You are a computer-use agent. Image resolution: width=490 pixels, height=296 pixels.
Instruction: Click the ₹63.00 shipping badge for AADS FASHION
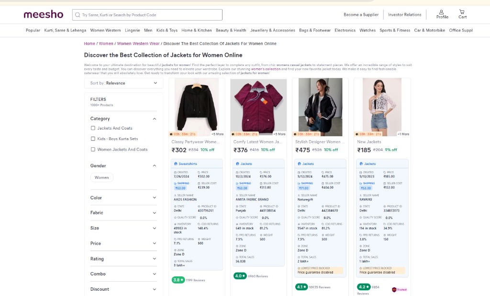pyautogui.click(x=180, y=188)
